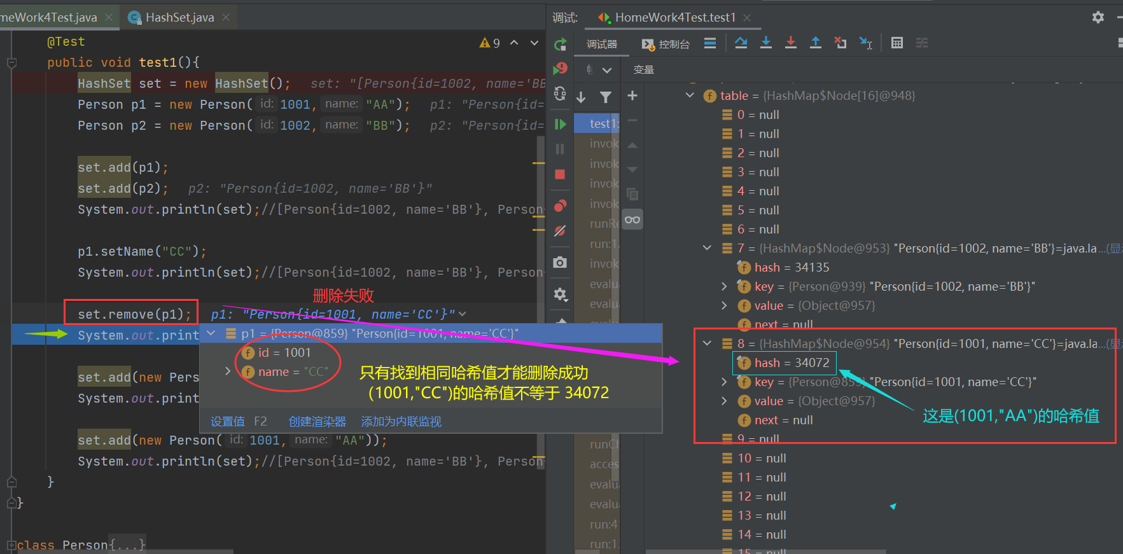This screenshot has height=554, width=1123.
Task: Click Trace Current Stream Chain icon
Action: click(x=922, y=43)
